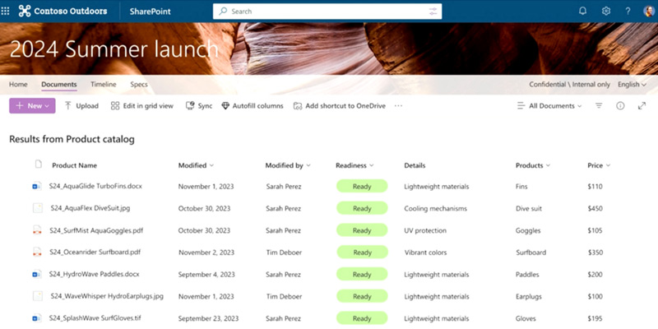Expand content to full screen
658x329 pixels.
coord(642,106)
